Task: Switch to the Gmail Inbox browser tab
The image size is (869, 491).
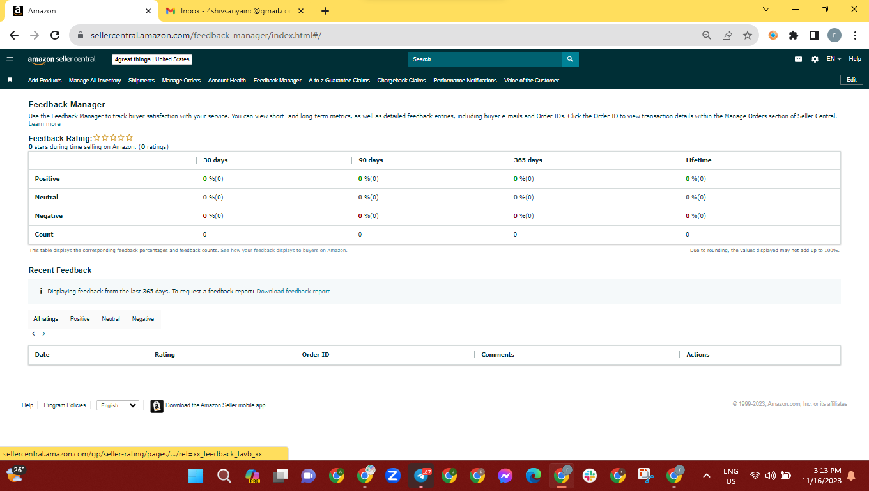Action: 235,11
